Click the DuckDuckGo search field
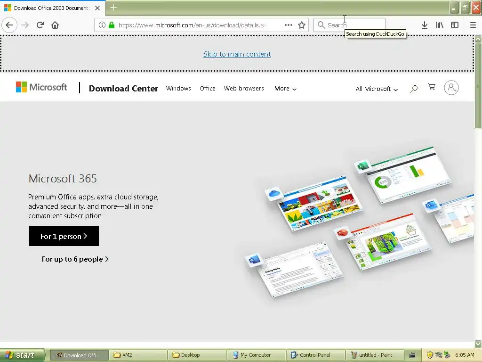 pyautogui.click(x=349, y=25)
